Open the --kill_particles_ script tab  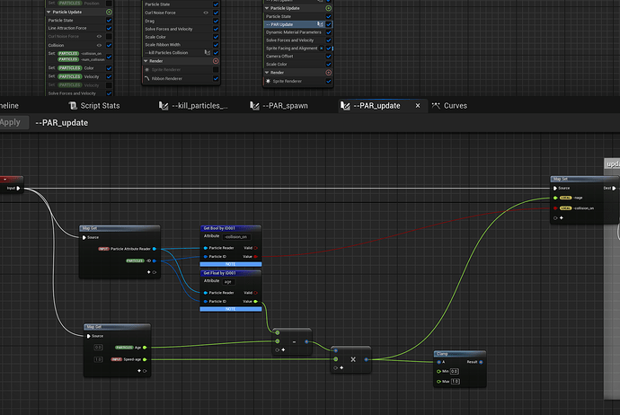(x=193, y=105)
